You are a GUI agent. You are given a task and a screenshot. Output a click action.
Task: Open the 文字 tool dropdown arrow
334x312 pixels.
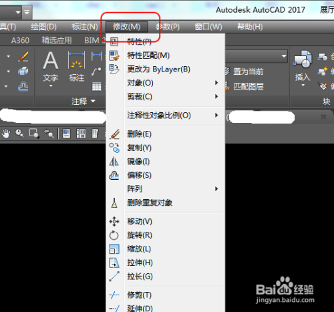51,86
